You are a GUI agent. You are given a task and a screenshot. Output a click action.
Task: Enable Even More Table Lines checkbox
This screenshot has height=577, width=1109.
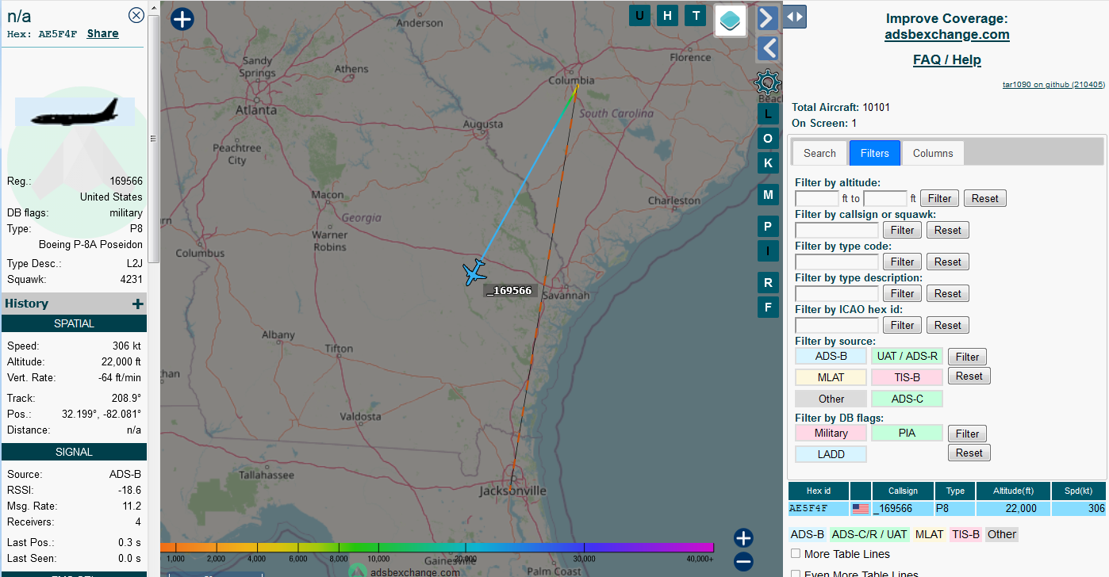[x=796, y=575]
